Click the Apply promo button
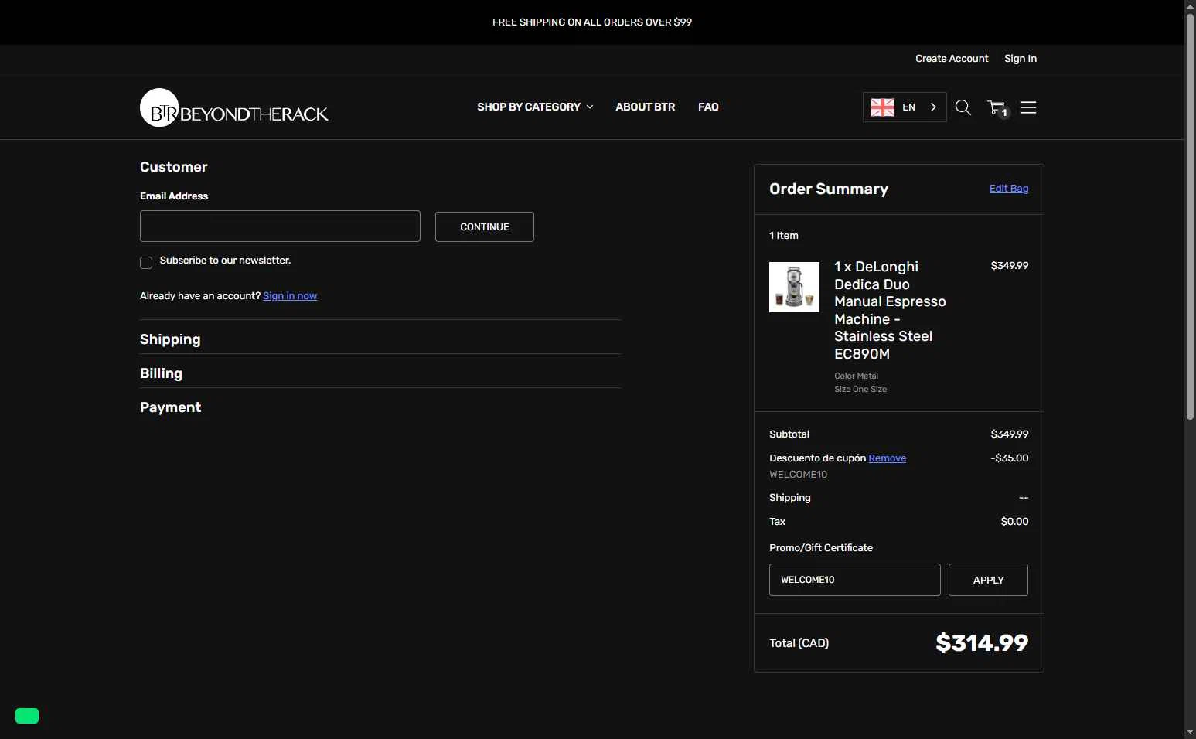 tap(988, 580)
